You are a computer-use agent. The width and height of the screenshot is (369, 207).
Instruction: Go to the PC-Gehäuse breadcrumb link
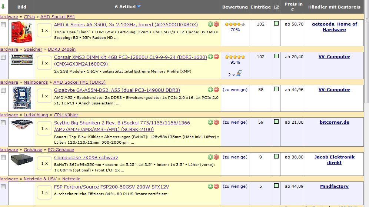coord(61,150)
